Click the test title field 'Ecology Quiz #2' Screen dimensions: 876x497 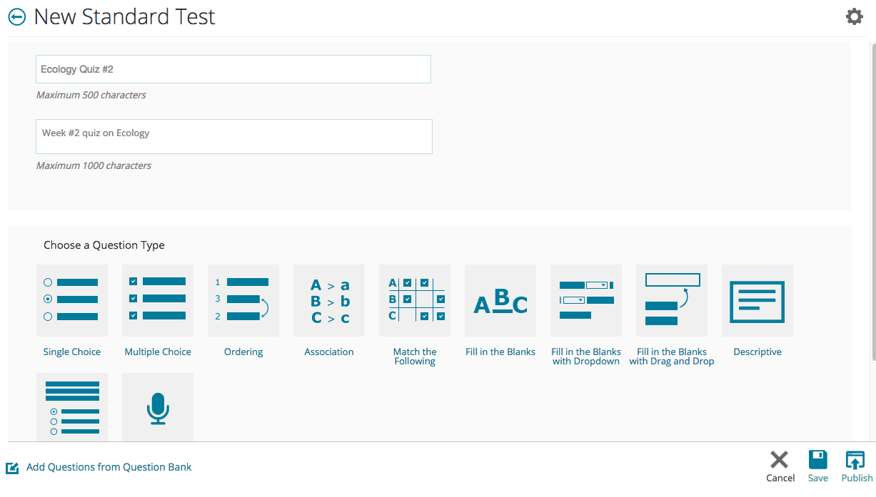(x=233, y=69)
